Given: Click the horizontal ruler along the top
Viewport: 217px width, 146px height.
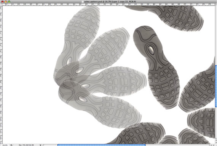Looking at the screenshot, I should [x=108, y=5].
